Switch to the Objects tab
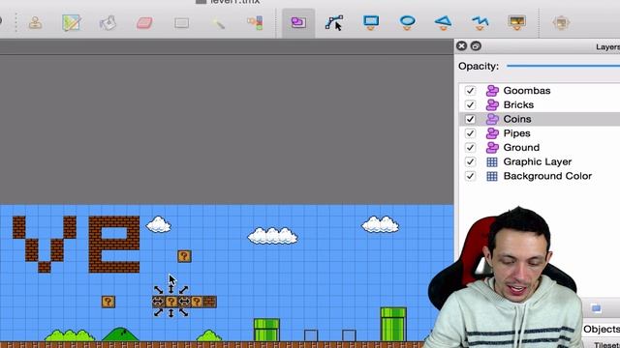The image size is (620, 348). click(x=602, y=329)
